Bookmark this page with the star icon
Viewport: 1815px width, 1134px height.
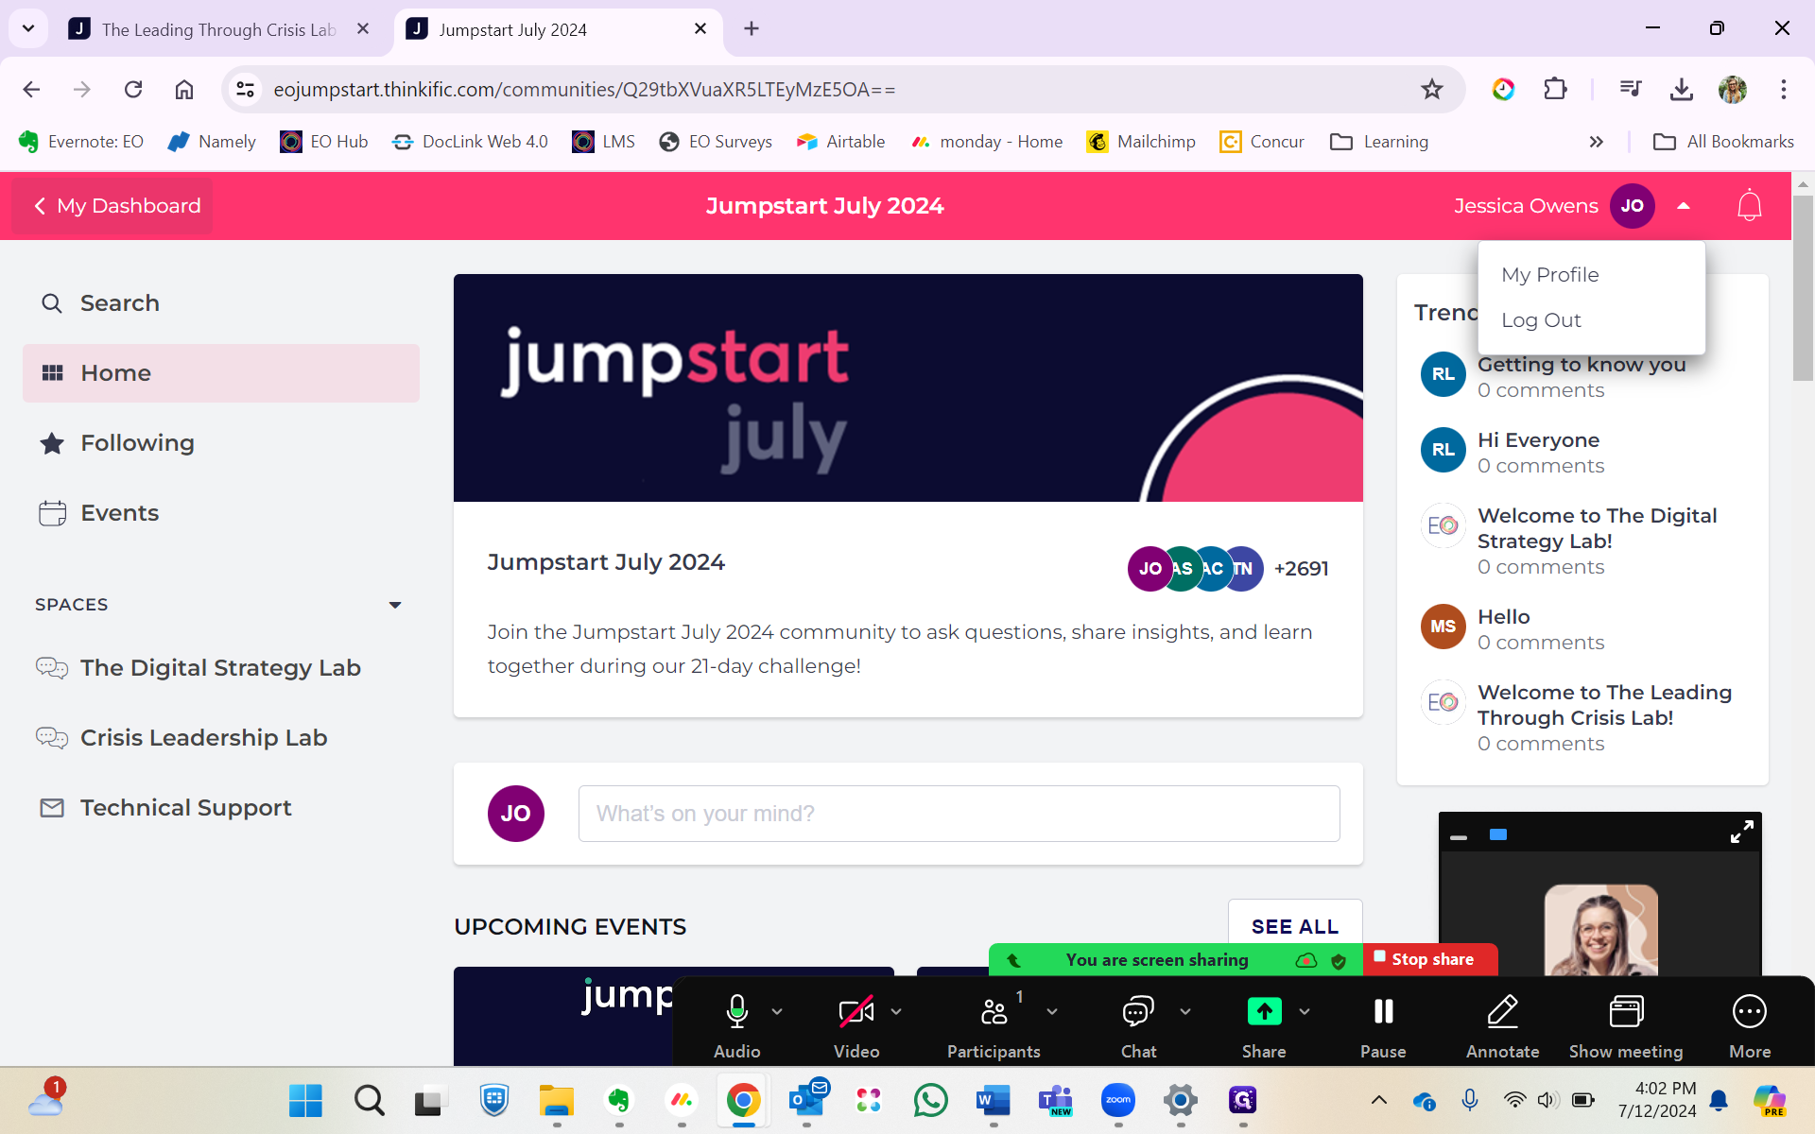[x=1432, y=89]
